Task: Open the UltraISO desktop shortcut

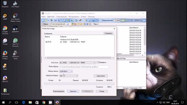Action: (5, 79)
